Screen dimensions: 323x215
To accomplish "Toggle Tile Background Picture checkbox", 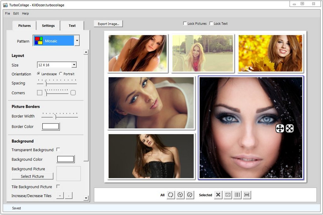I will (58, 187).
